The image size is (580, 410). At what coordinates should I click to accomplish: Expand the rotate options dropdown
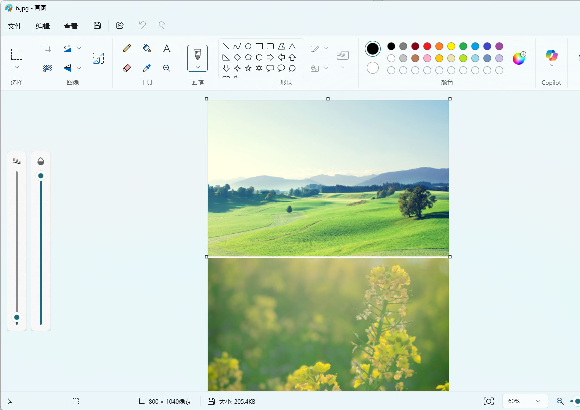[x=78, y=48]
